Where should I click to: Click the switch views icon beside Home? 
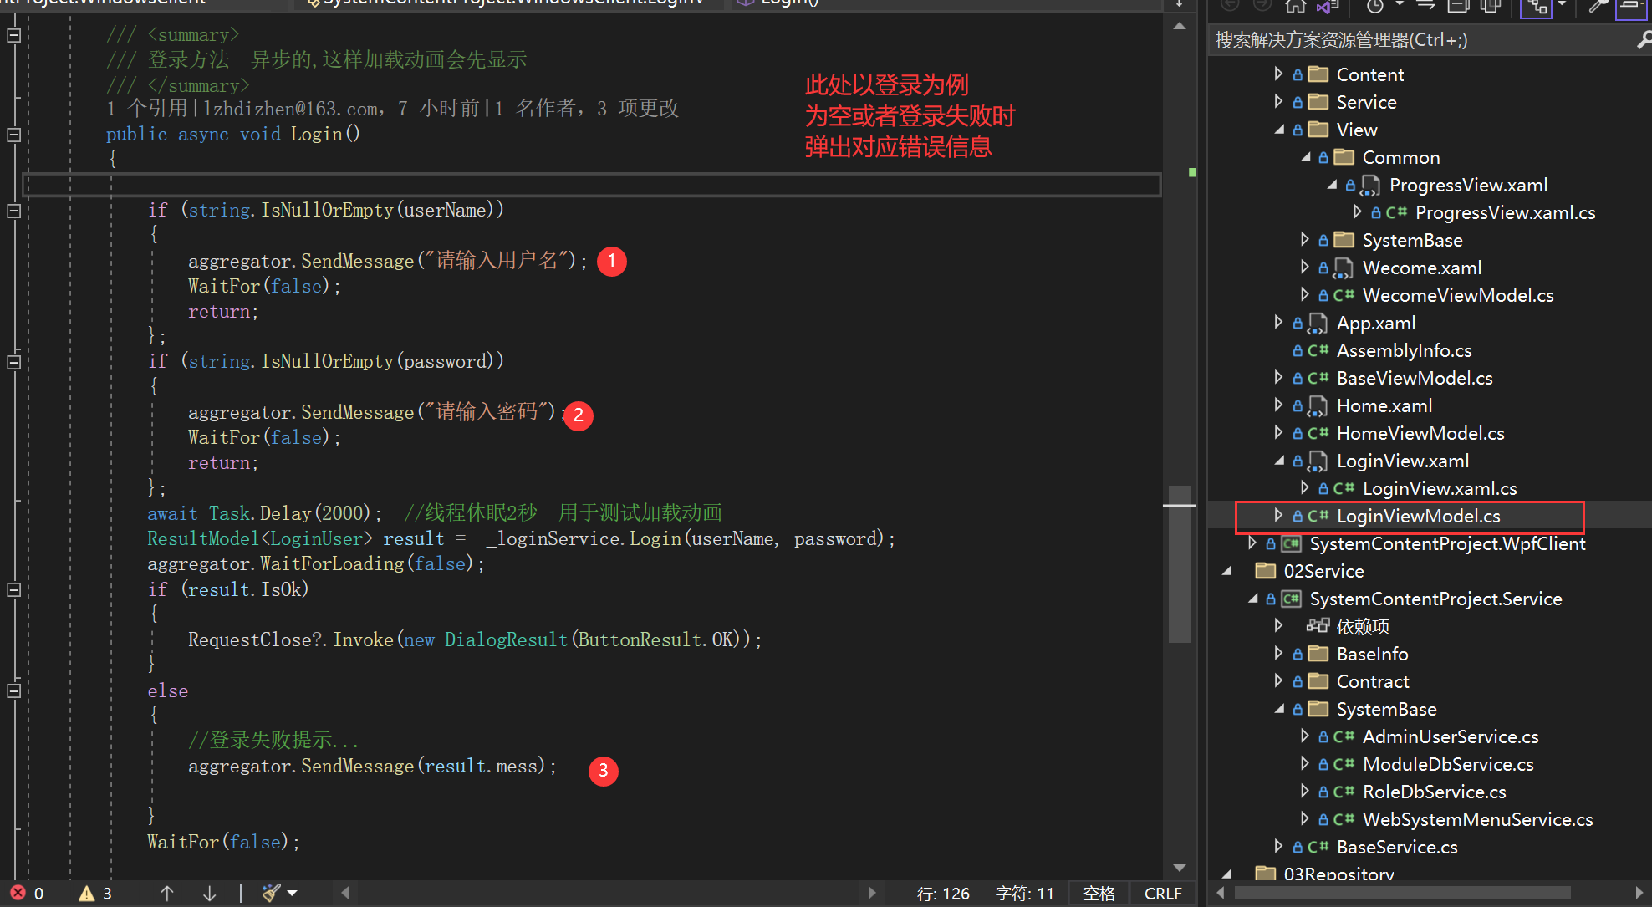point(1328,7)
